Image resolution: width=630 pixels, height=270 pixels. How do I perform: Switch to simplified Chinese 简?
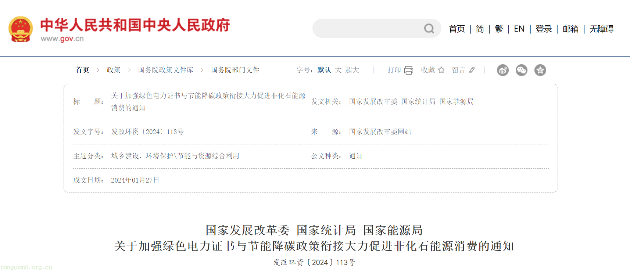coord(480,29)
